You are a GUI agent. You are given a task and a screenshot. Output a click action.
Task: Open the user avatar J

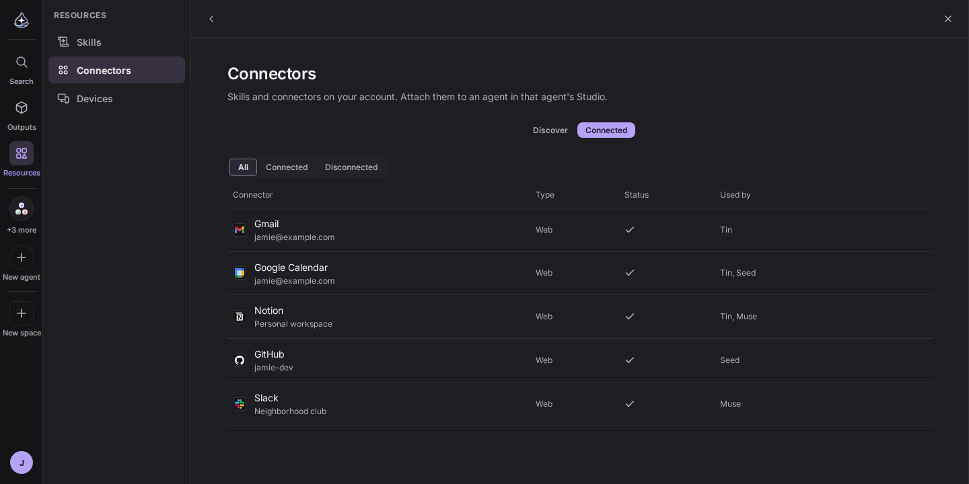coord(22,462)
